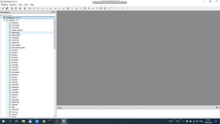Select the NEXTKEY table
This screenshot has width=220, height=124.
click(14, 105)
